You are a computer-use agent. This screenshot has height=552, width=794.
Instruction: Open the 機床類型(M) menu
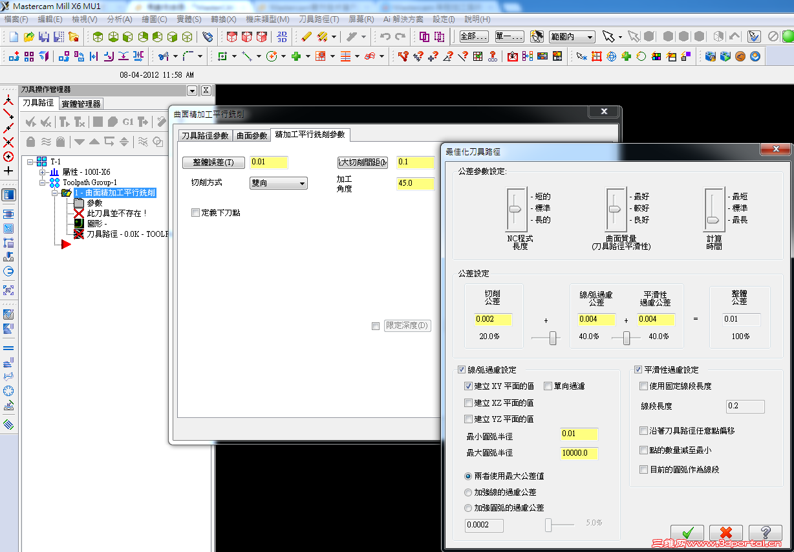(x=268, y=19)
